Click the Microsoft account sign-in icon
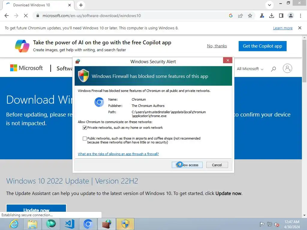Viewport: 307px width, 230px height. 288,68
